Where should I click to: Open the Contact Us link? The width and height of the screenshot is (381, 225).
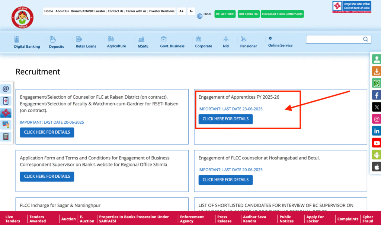pos(115,11)
